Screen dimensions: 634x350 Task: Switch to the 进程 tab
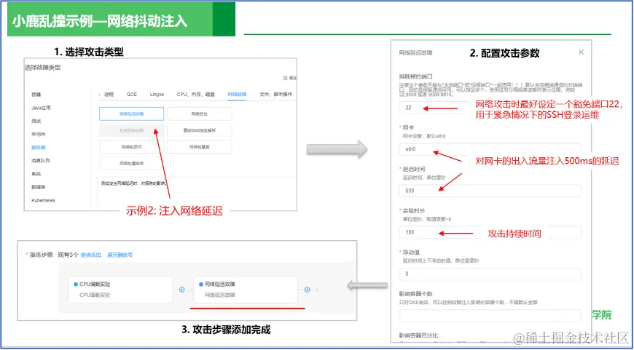[x=109, y=95]
